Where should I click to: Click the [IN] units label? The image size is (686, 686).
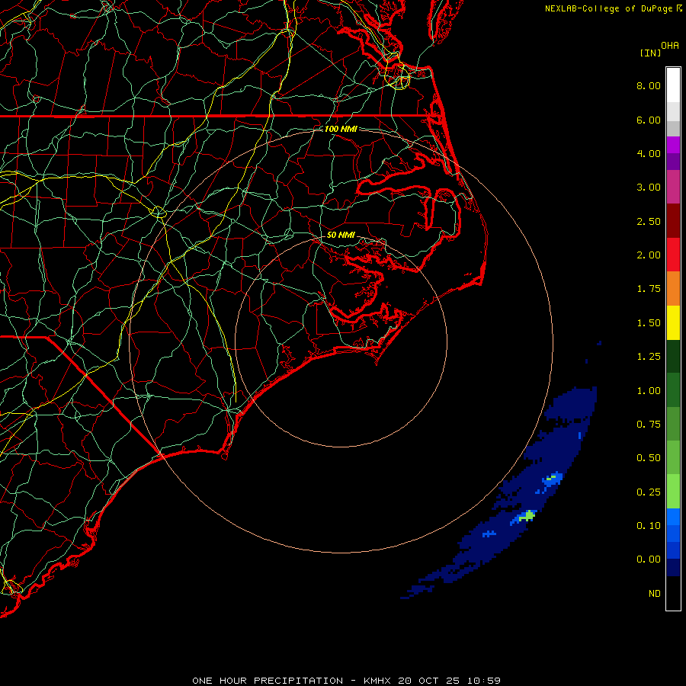pyautogui.click(x=650, y=53)
